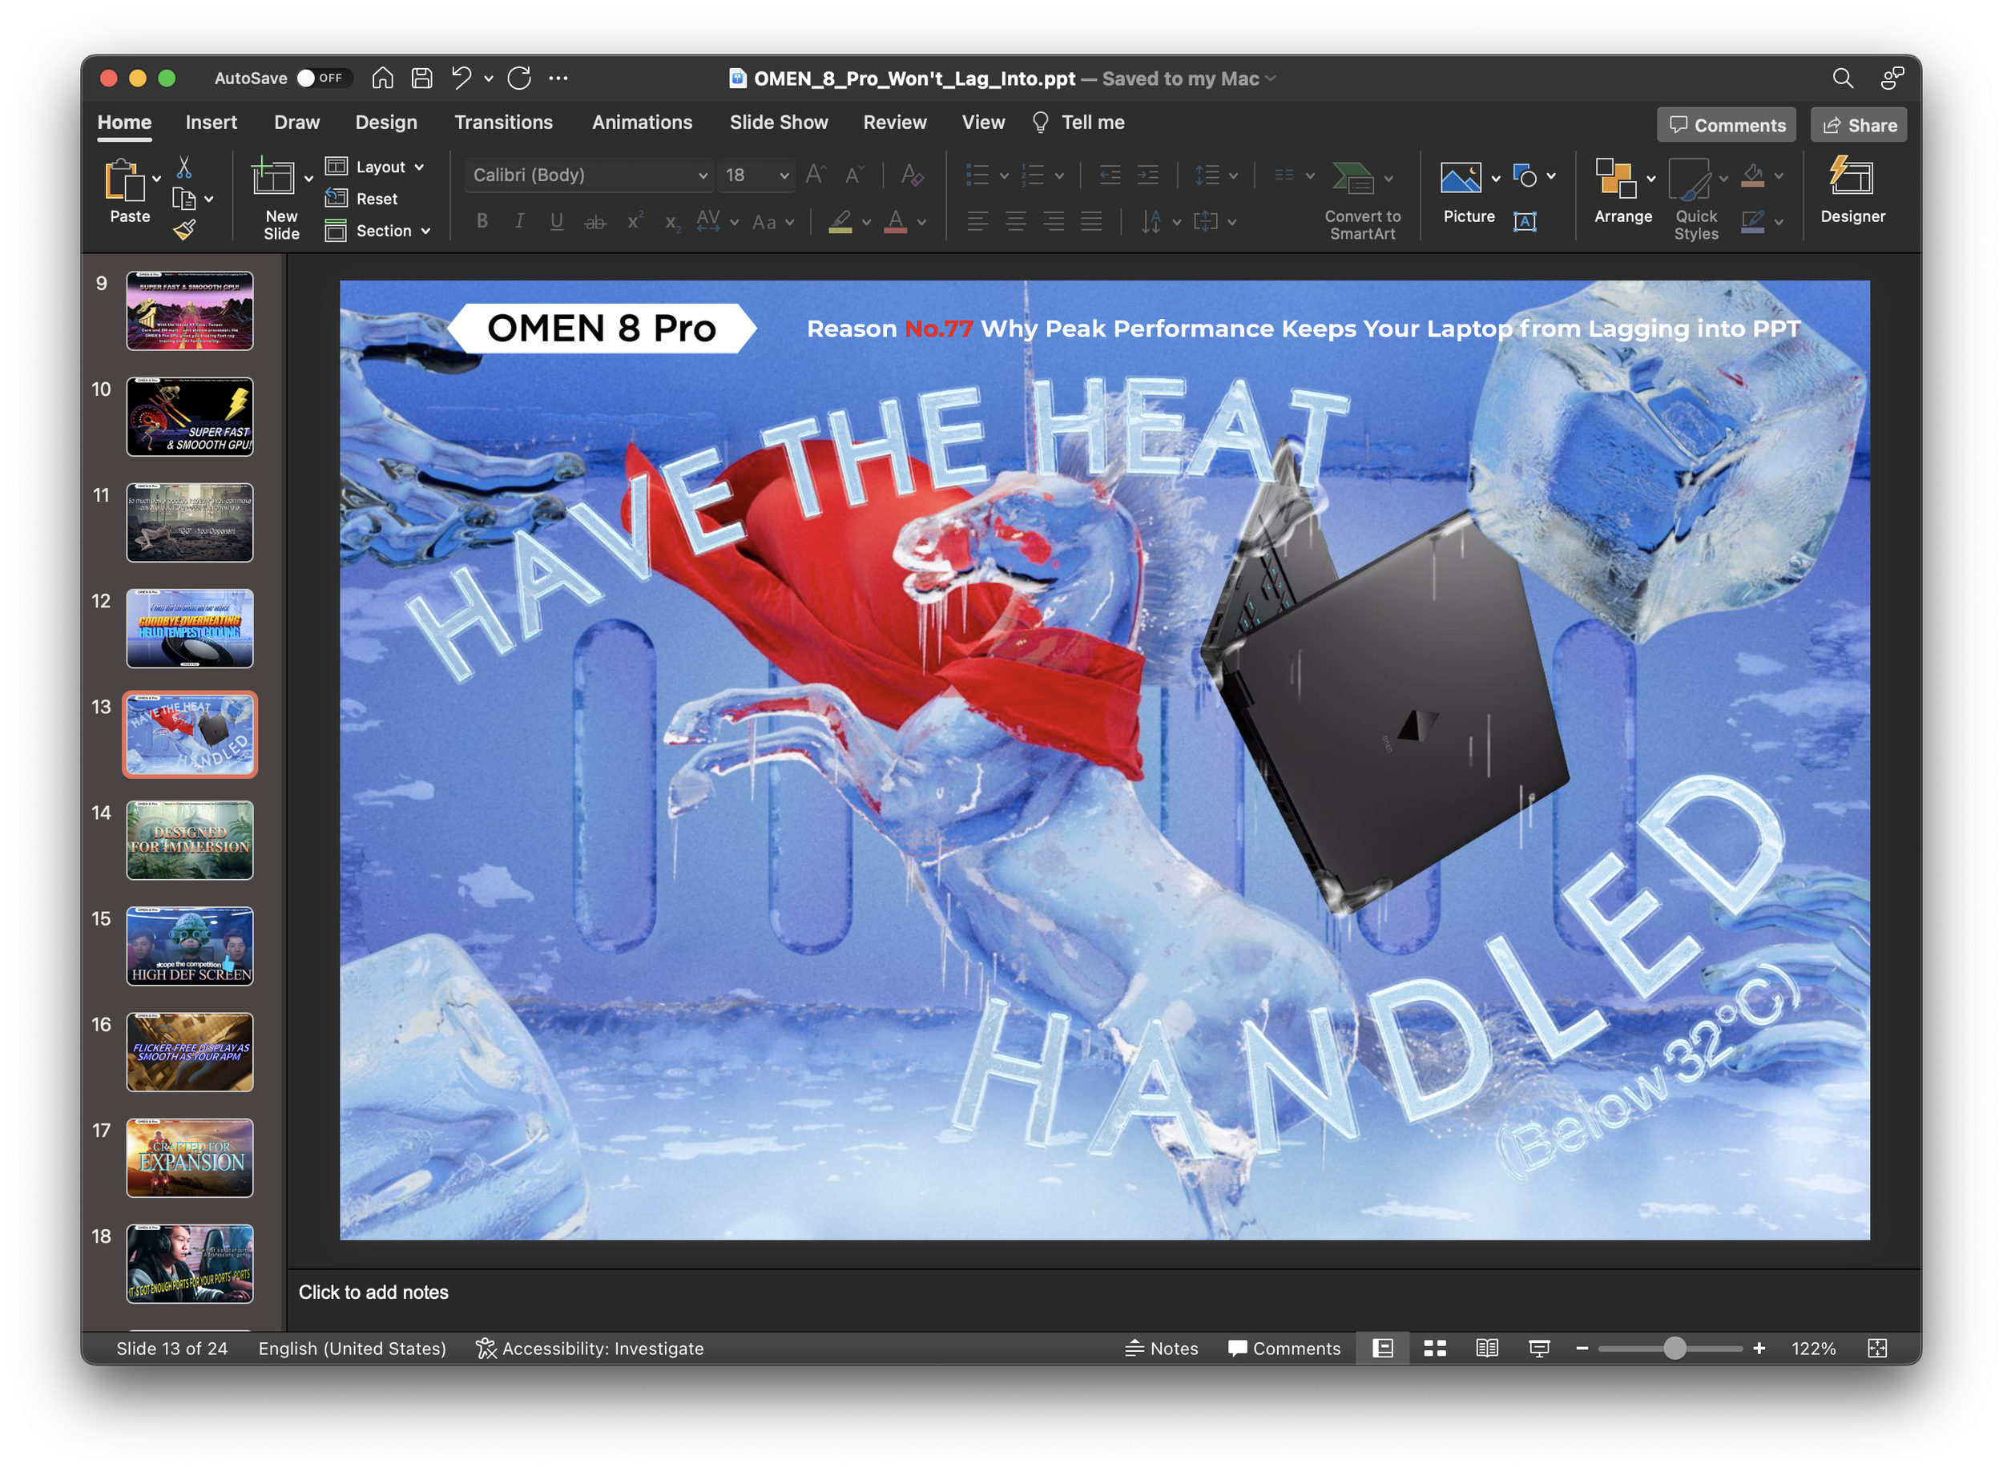The image size is (2003, 1472).
Task: Activate the Format Painter brush
Action: tap(184, 231)
